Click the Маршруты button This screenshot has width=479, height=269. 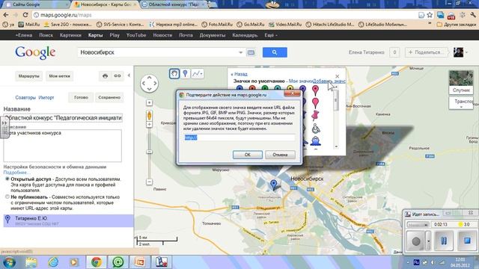click(x=28, y=76)
